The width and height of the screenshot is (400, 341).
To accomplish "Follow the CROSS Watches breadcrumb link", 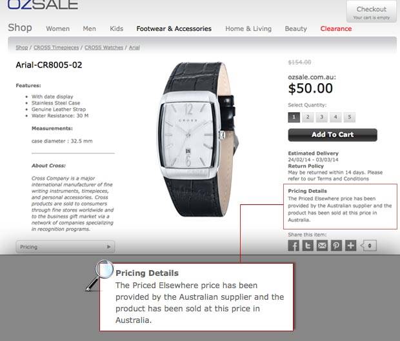I will point(104,48).
